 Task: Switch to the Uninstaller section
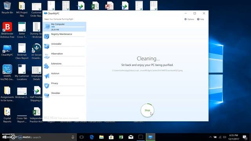click(64, 46)
